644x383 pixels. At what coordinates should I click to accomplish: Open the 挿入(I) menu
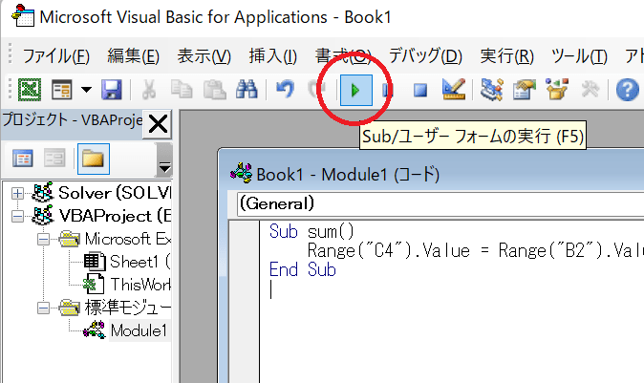click(272, 55)
